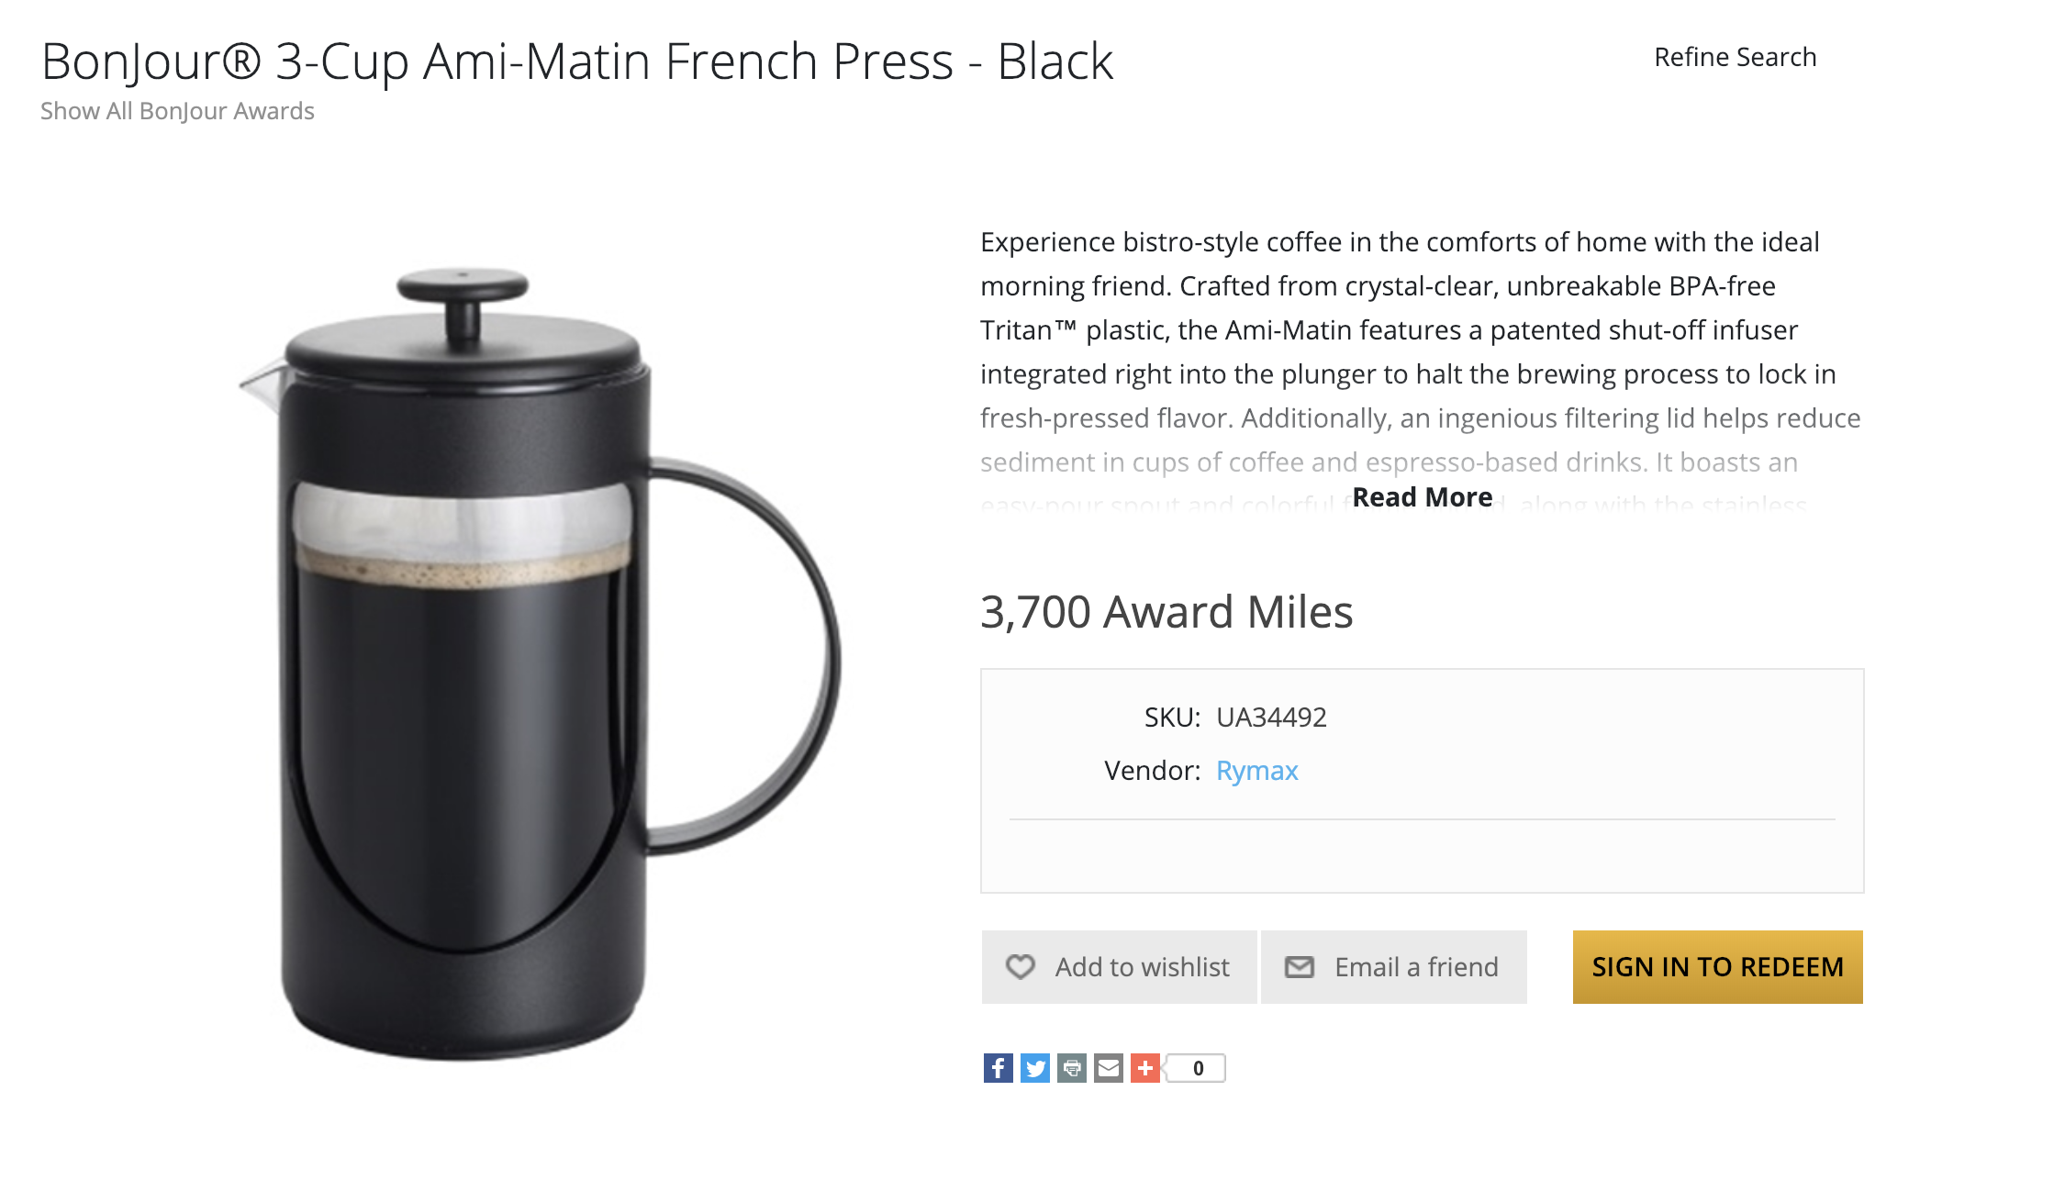The width and height of the screenshot is (2065, 1180).
Task: Click Show All BonJour Awards
Action: (177, 110)
